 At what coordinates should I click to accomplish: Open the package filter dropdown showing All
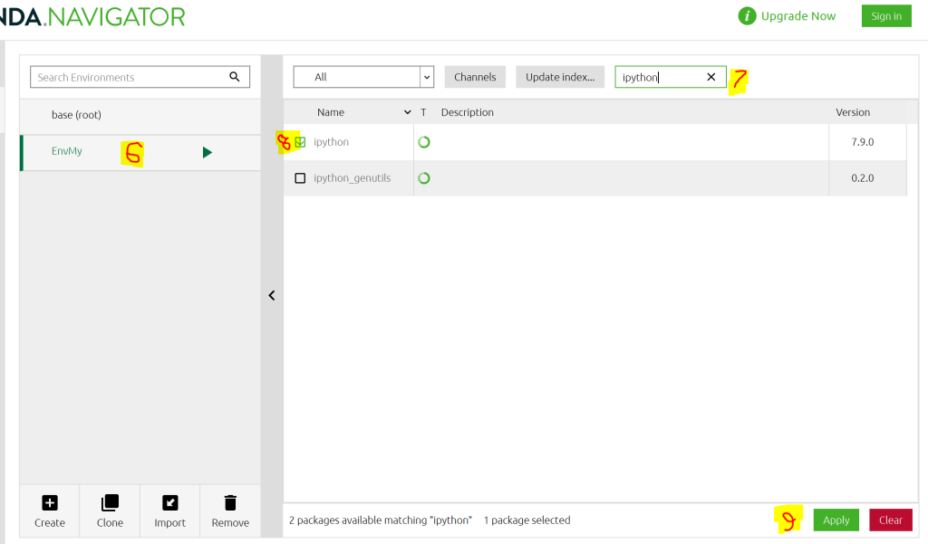pyautogui.click(x=425, y=76)
